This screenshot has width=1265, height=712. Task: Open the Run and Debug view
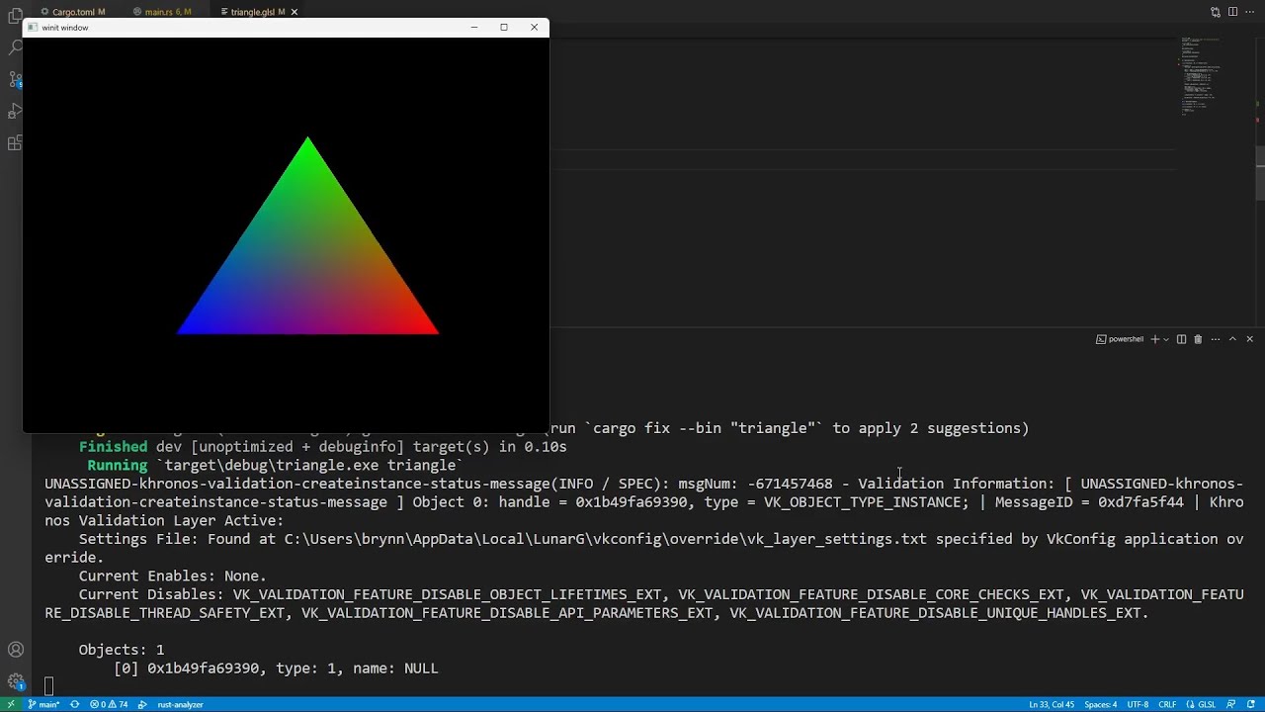pos(15,111)
